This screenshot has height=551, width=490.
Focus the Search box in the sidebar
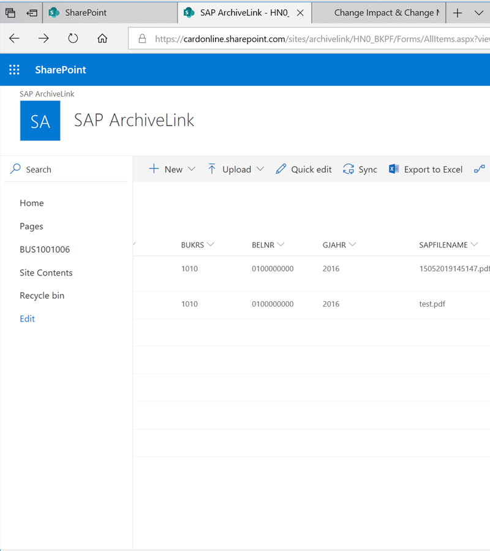tap(66, 170)
